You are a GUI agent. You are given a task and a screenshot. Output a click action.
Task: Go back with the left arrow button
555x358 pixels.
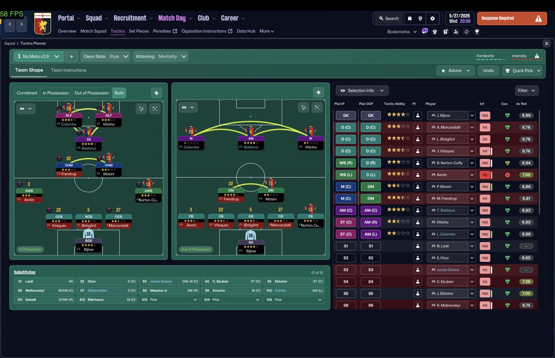tap(10, 25)
